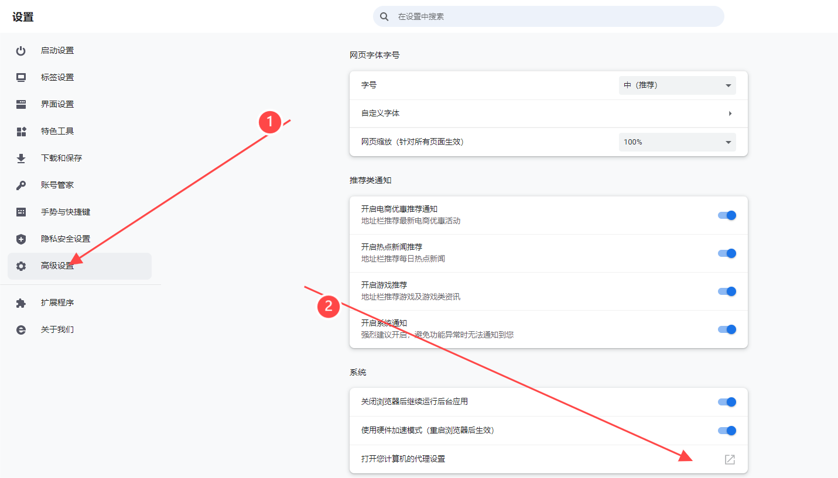Select the 启动设置 power icon in sidebar
The height and width of the screenshot is (478, 838).
click(x=21, y=50)
